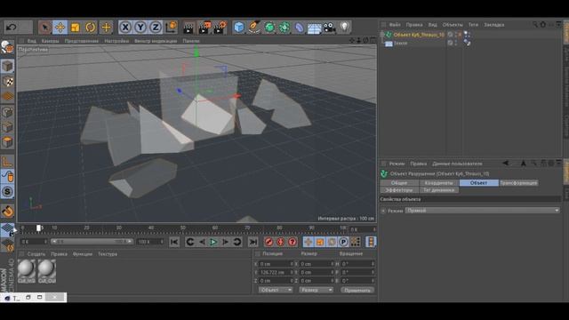This screenshot has height=320, width=569.
Task: Expand the Объект Куб_Thrausi_10 hierarchy
Action: (x=382, y=35)
